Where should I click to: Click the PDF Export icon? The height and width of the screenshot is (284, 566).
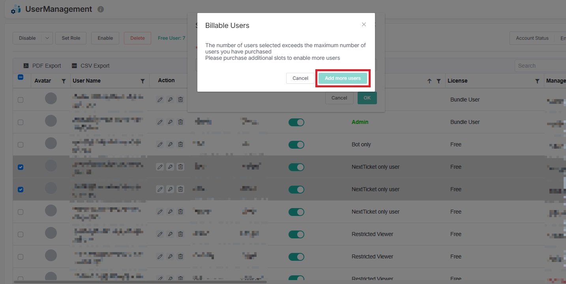pyautogui.click(x=26, y=66)
